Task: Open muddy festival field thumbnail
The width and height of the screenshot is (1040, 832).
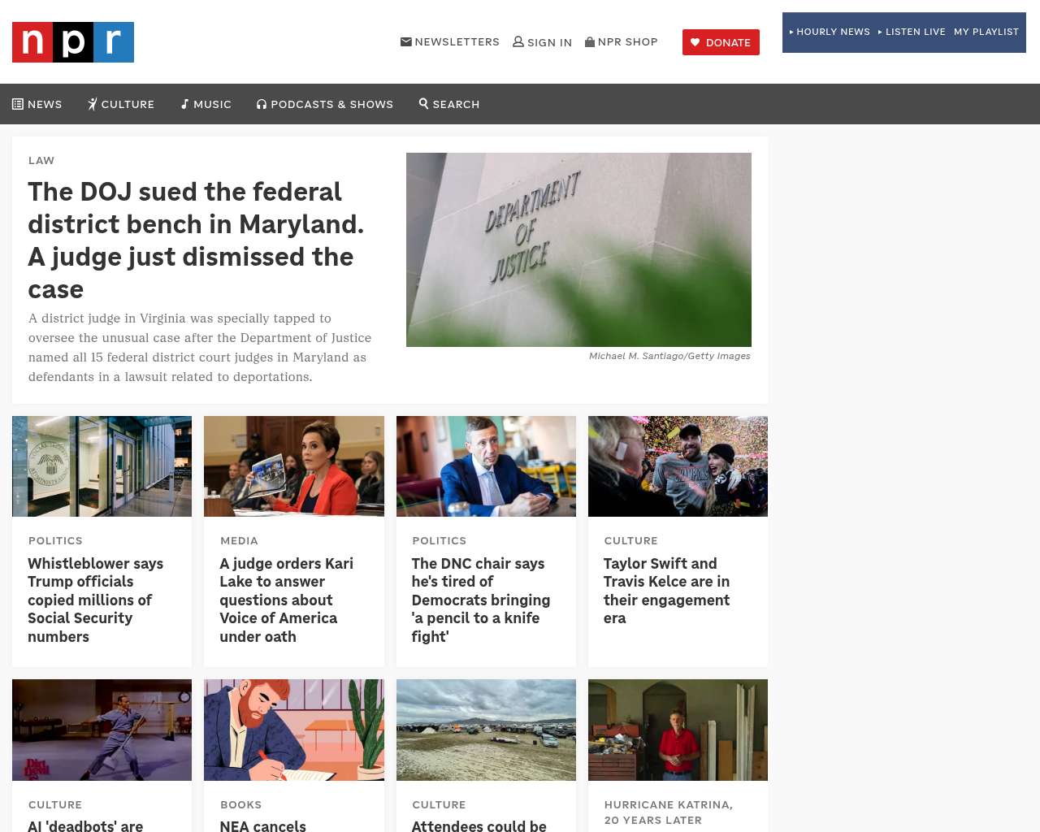Action: [486, 730]
